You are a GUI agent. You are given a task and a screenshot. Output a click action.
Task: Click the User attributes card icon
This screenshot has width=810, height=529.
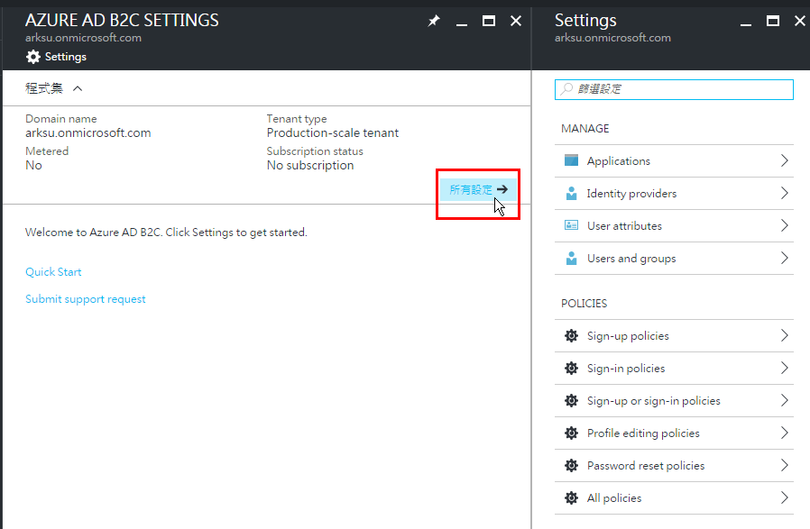(x=571, y=225)
